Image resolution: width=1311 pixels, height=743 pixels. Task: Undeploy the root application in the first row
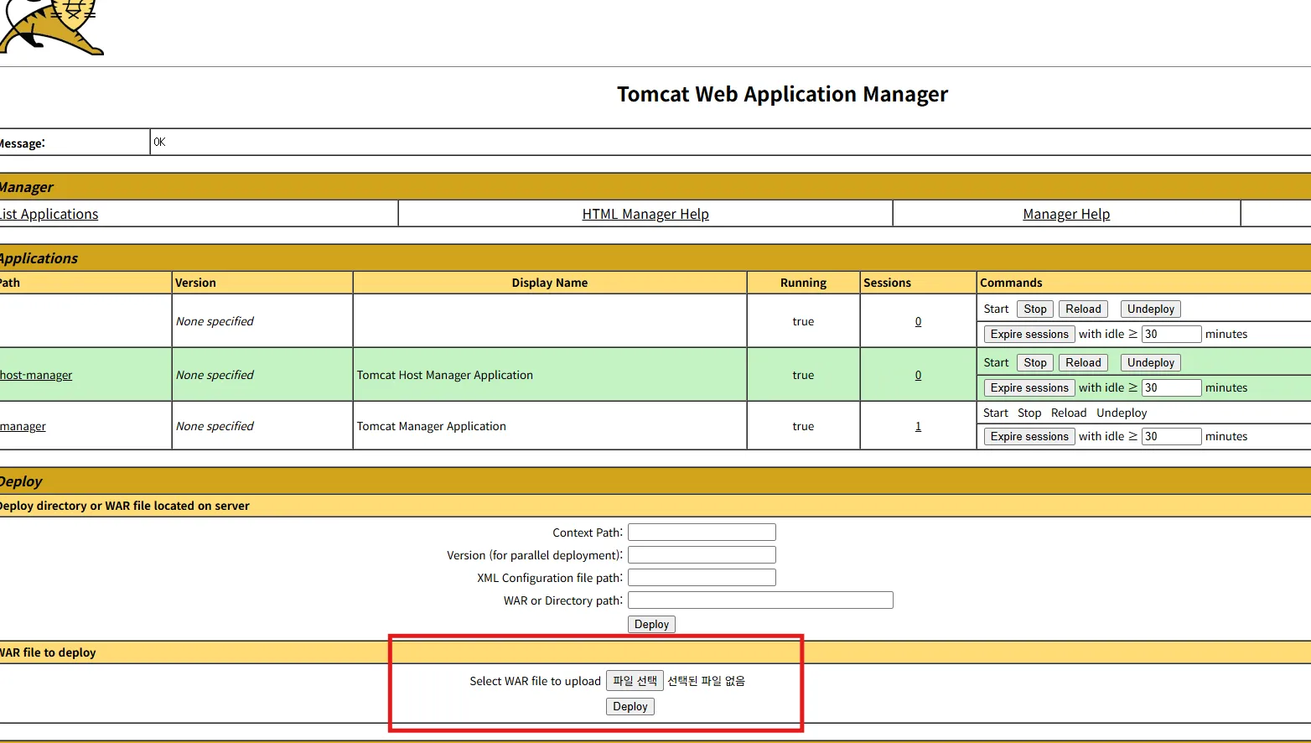[1151, 309]
